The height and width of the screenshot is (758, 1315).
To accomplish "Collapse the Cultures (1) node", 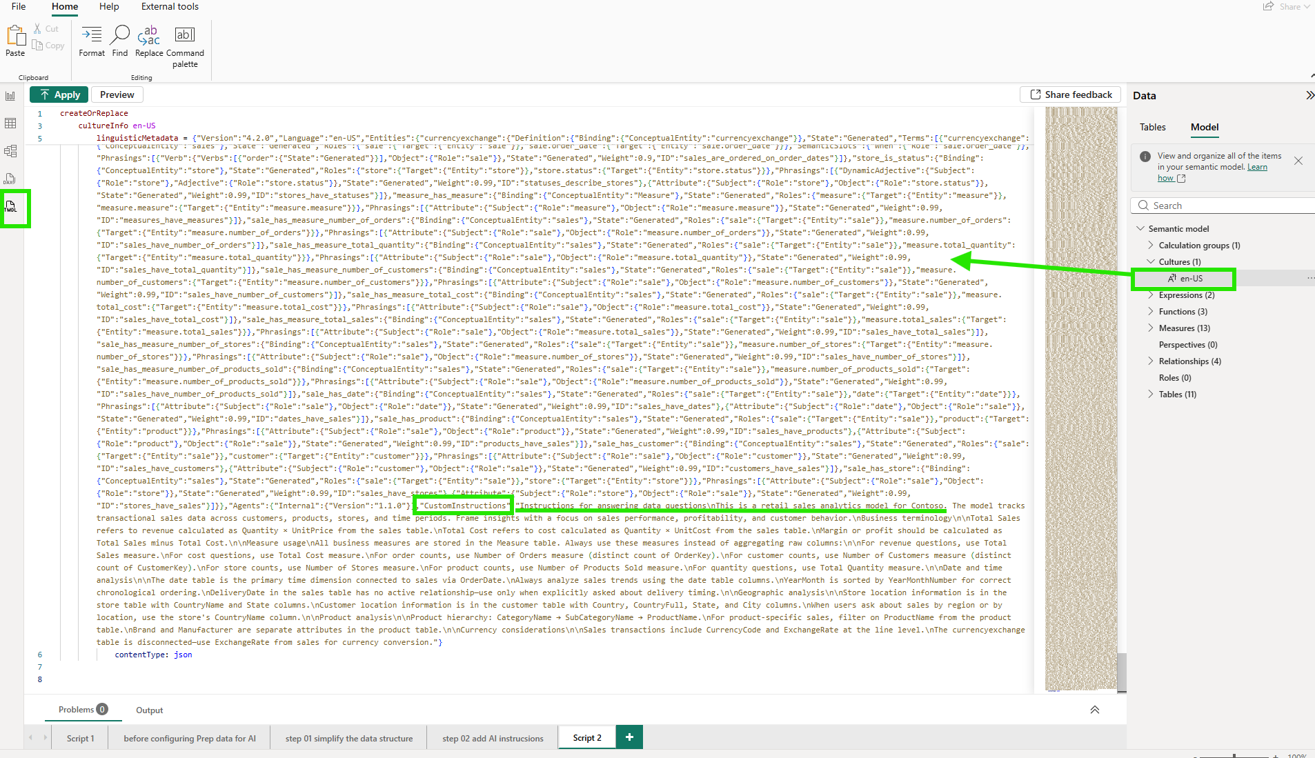I will tap(1150, 262).
